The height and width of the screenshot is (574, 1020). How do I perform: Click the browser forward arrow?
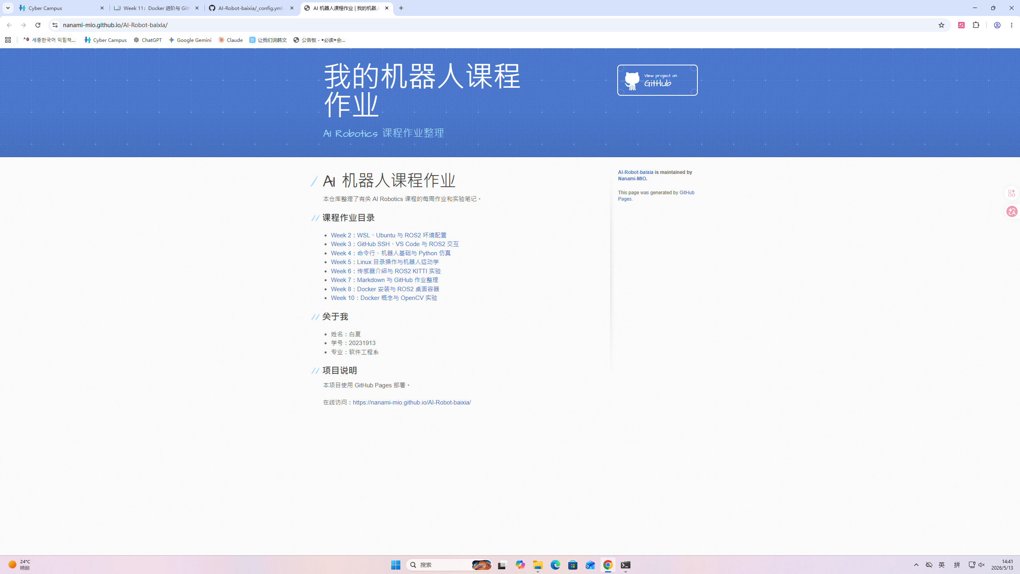pos(23,25)
